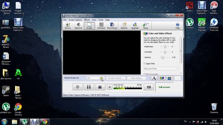
Task: Click the Video Options button
Action: coord(136,78)
